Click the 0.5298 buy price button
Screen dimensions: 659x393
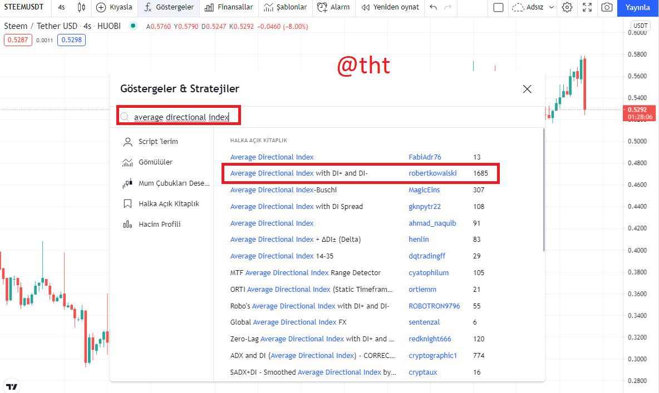click(x=71, y=40)
